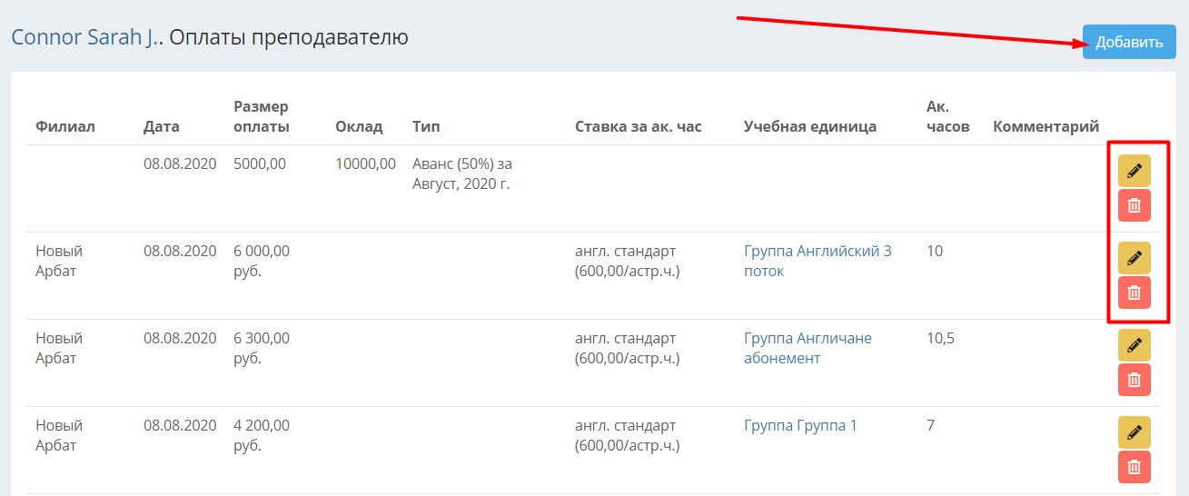The height and width of the screenshot is (496, 1189).
Task: Edit the 5000,00 advance payment row
Action: (1134, 171)
